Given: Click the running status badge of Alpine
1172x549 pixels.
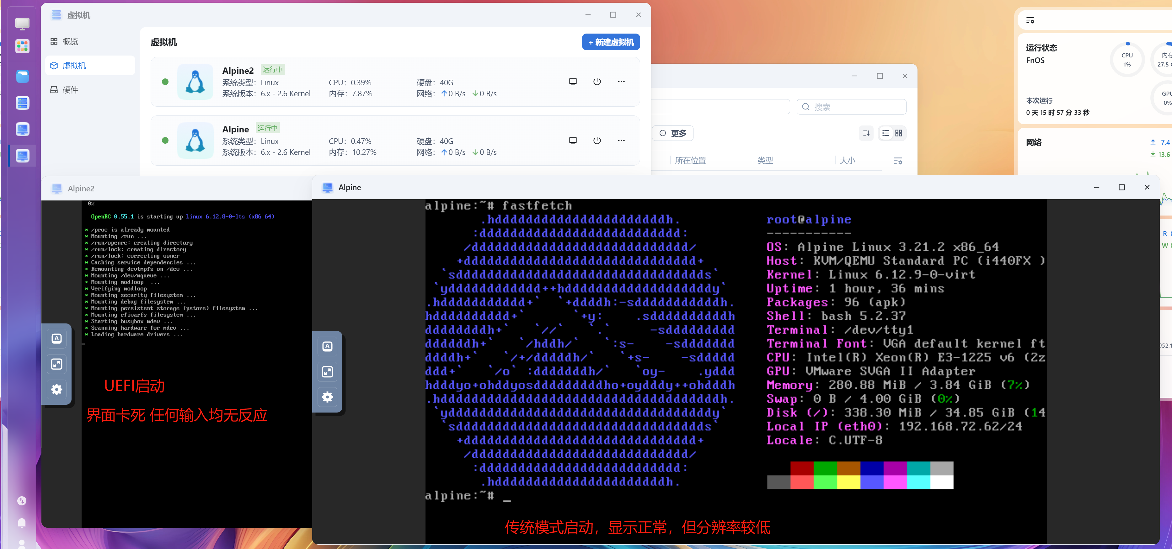Looking at the screenshot, I should click(268, 128).
